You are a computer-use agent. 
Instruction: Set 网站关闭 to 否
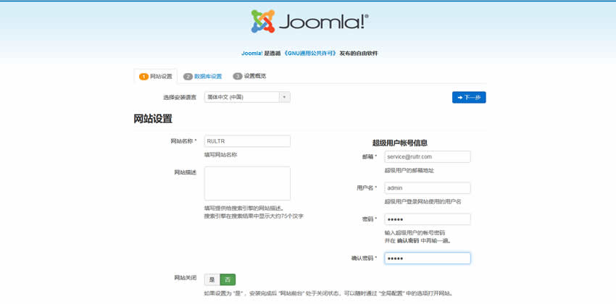pos(228,279)
